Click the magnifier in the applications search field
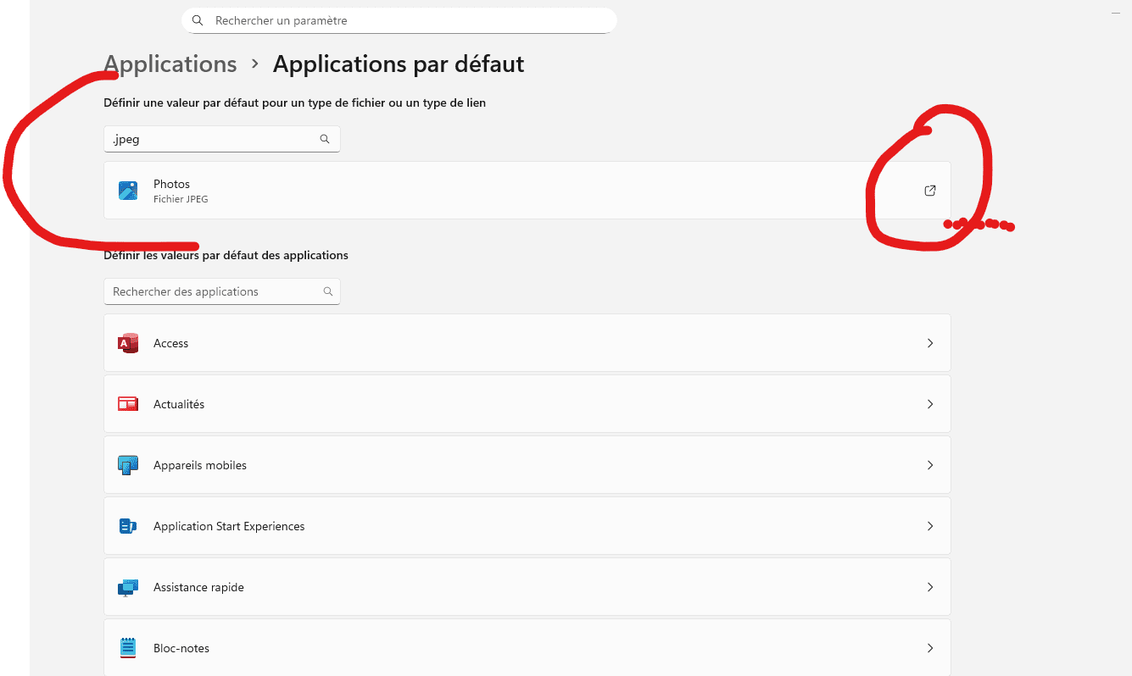This screenshot has height=676, width=1132. click(x=328, y=291)
